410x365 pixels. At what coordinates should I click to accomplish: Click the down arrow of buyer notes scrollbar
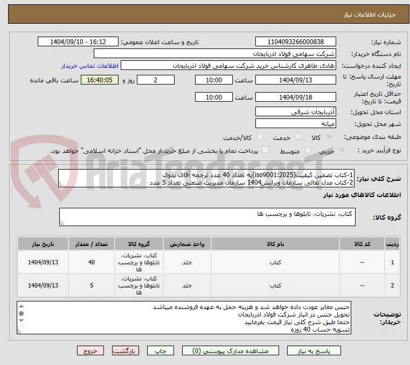[x=22, y=320]
